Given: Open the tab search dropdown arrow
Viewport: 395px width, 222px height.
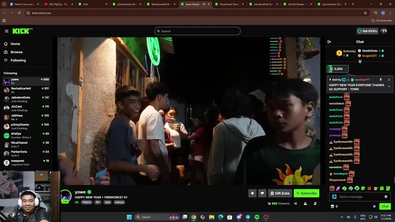Looking at the screenshot, I should [x=4, y=4].
